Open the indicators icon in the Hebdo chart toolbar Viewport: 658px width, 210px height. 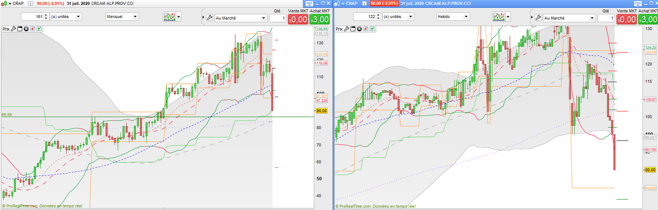click(x=498, y=17)
